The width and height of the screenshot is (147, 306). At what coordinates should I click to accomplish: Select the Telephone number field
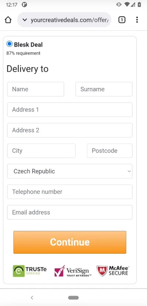point(70,192)
